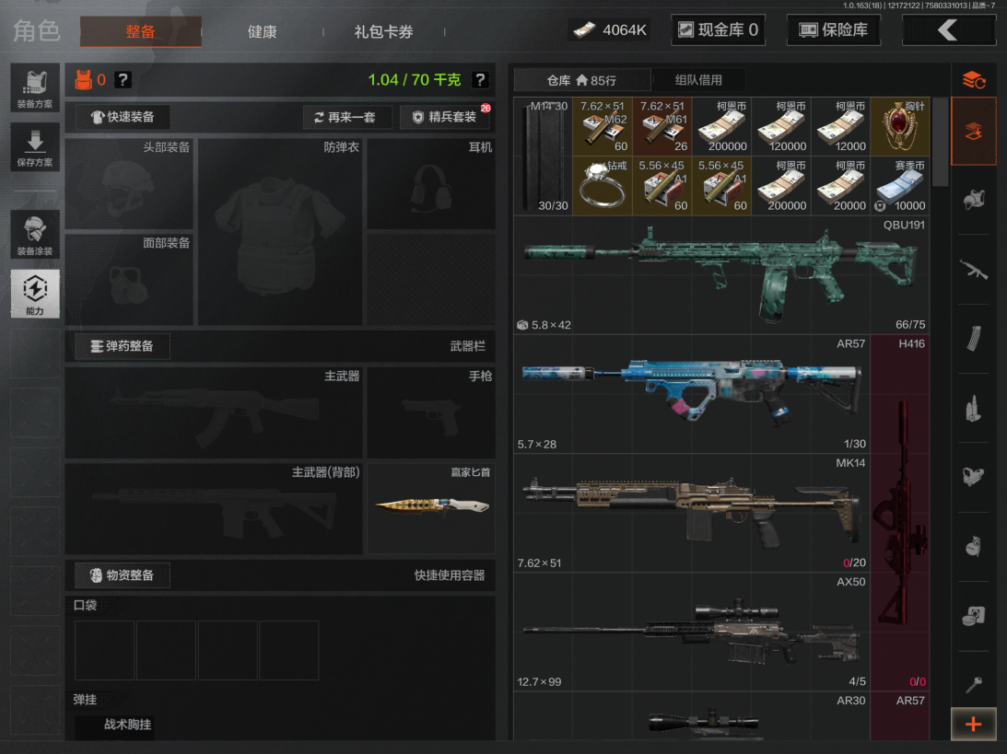Viewport: 1007px width, 754px height.
Task: Open the 保险库 vault button
Action: coord(833,30)
